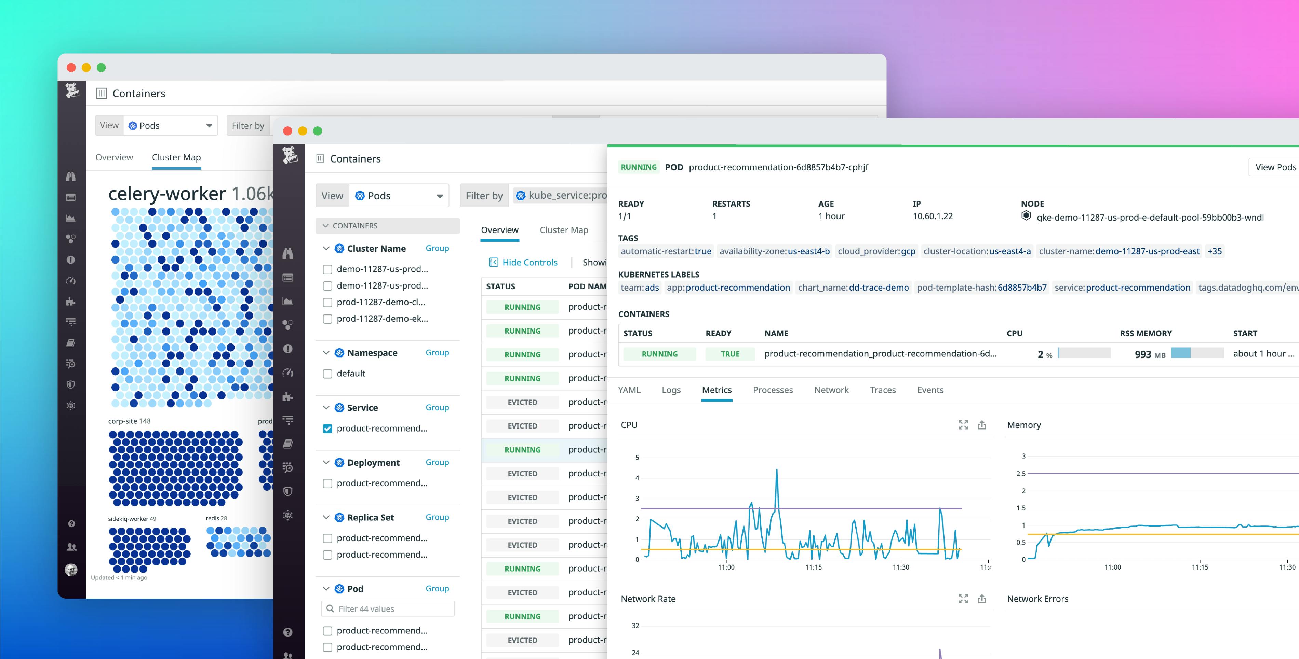Uncheck the product-recommend service filter
The image size is (1299, 659).
(327, 428)
